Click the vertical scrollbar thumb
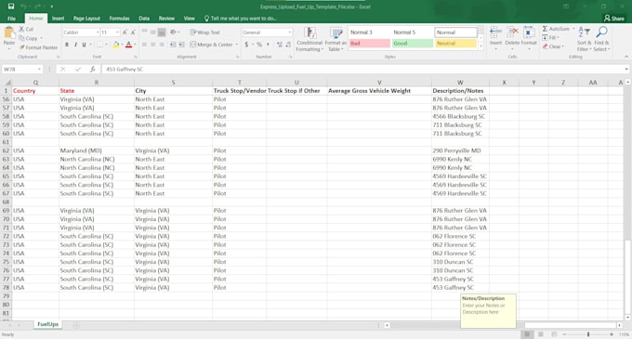The width and height of the screenshot is (632, 339). [x=627, y=278]
